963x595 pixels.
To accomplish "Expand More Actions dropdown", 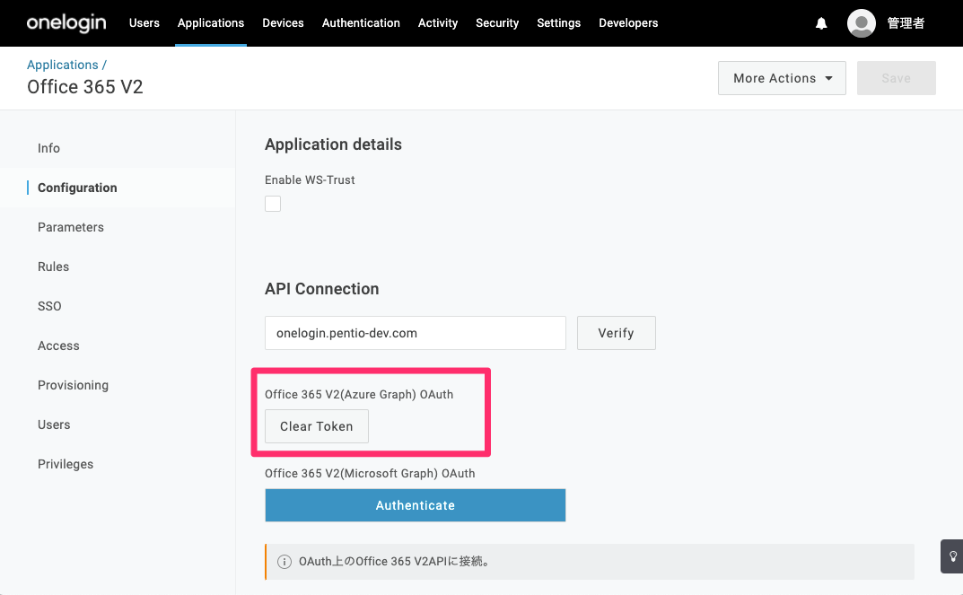I will pyautogui.click(x=782, y=78).
